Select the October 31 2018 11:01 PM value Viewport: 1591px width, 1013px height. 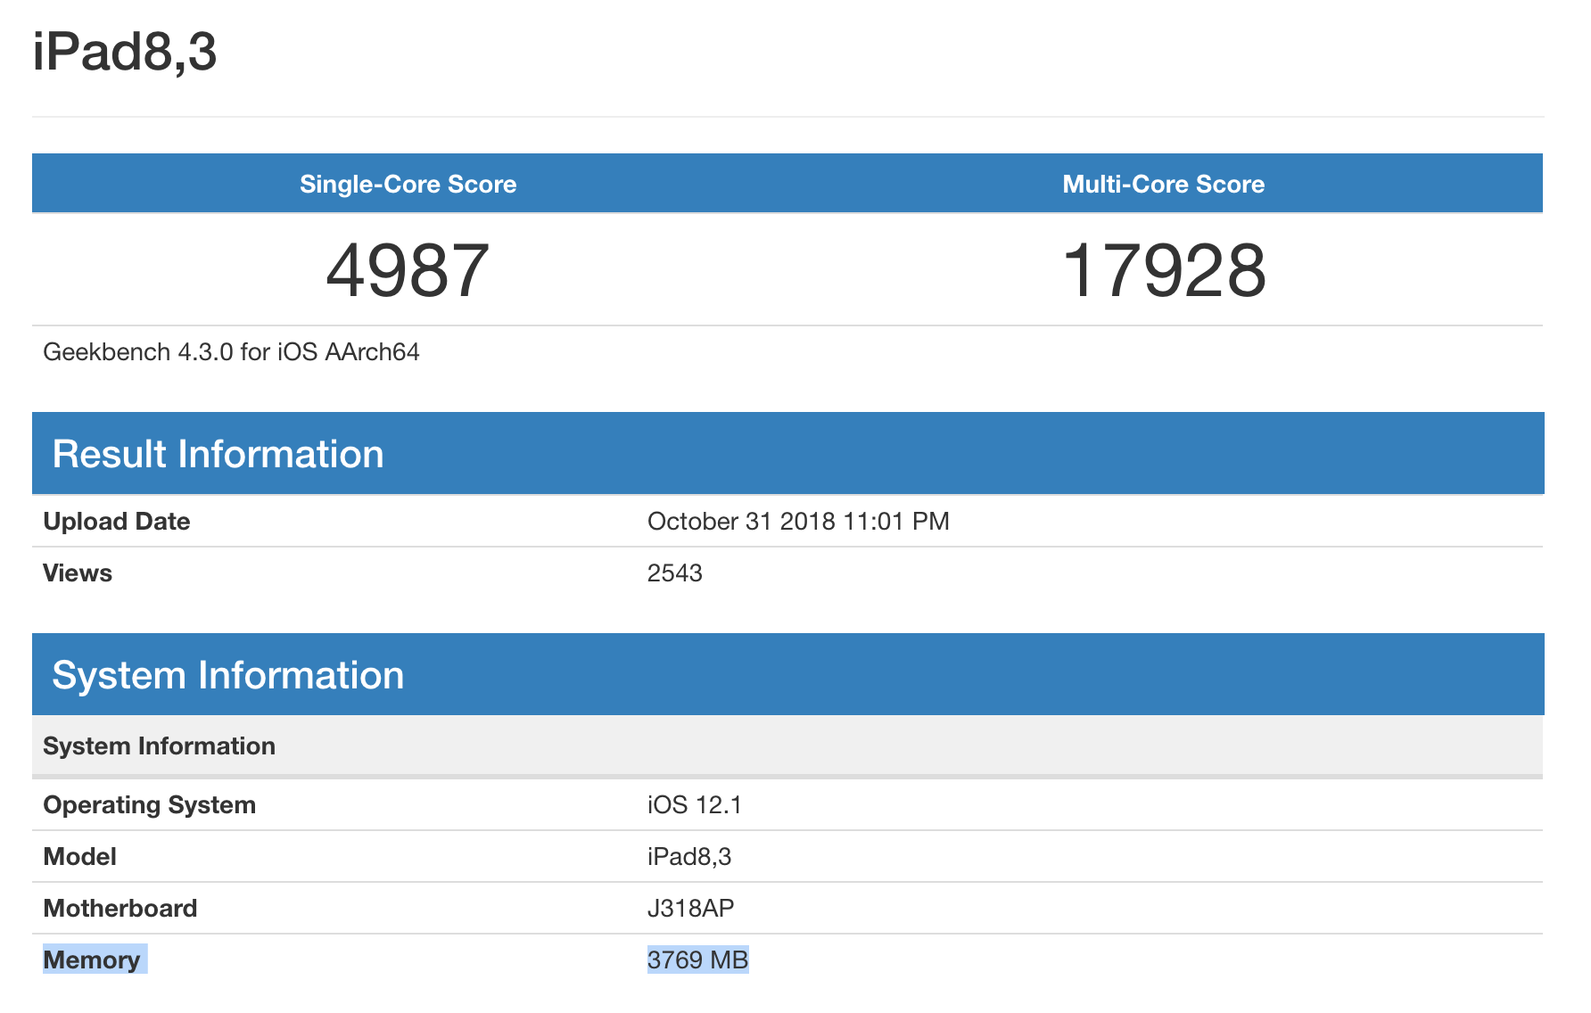pyautogui.click(x=798, y=522)
